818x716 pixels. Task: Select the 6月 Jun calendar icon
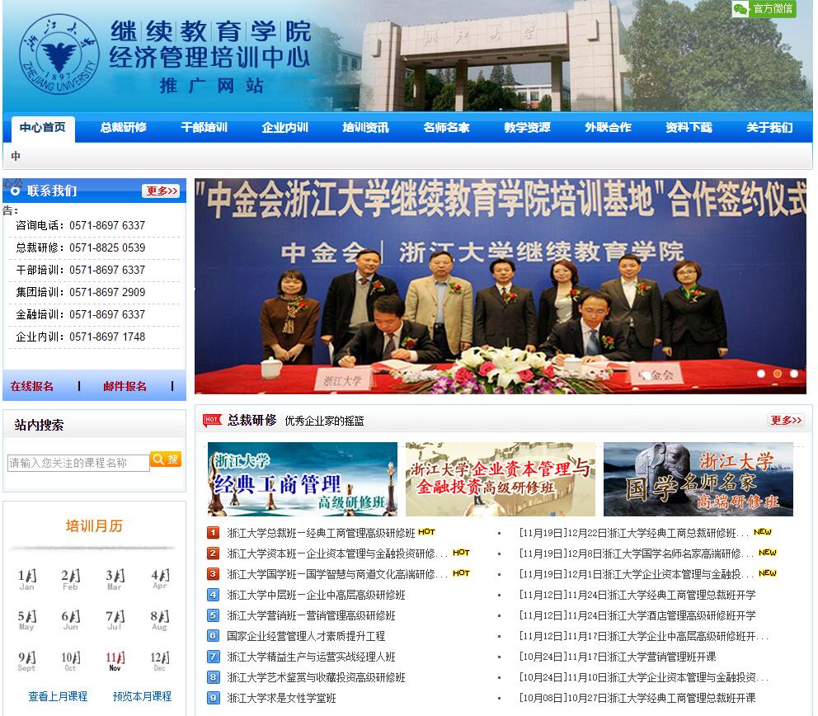(70, 620)
